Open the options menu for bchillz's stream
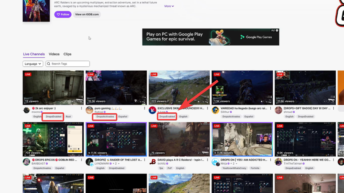Image resolution: width=344 pixels, height=193 pixels. pyautogui.click(x=208, y=160)
